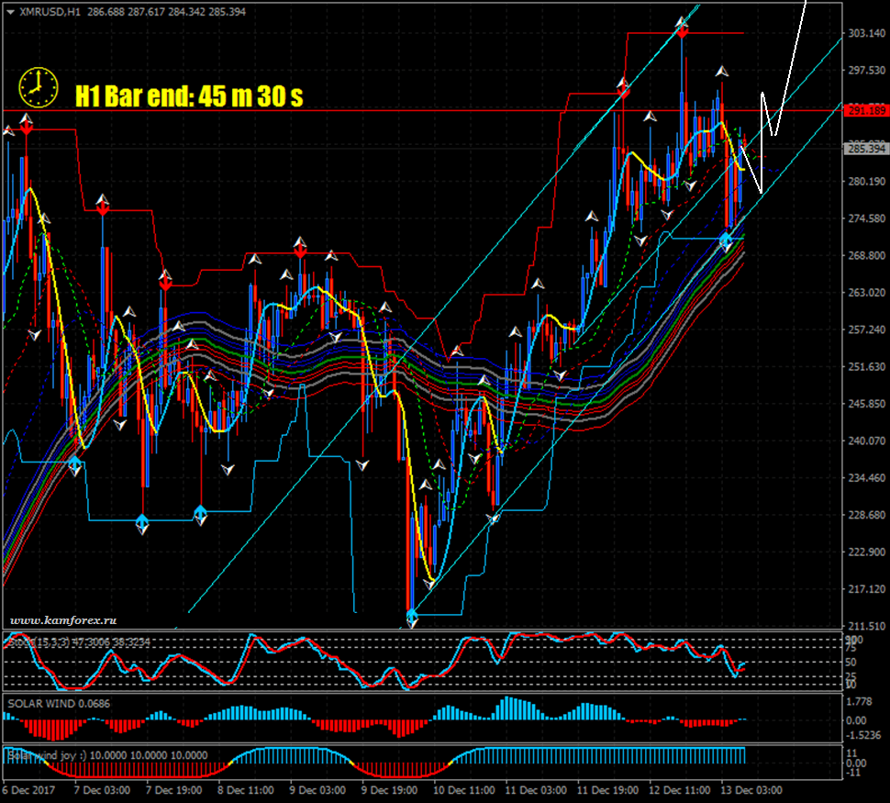Click the 280.190 price axis label
Viewport: 890px width, 803px height.
point(867,182)
